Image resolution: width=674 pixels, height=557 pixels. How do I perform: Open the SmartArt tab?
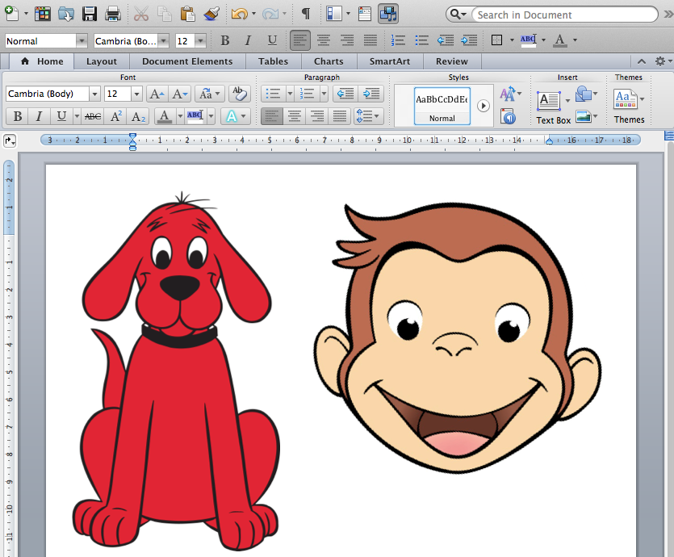click(x=390, y=61)
